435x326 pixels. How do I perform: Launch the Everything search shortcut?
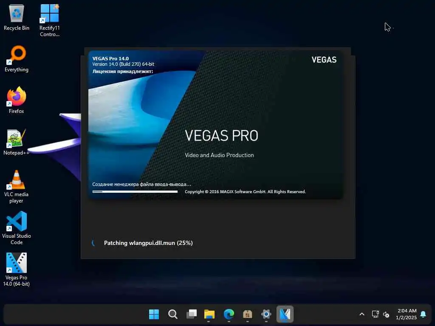(17, 59)
